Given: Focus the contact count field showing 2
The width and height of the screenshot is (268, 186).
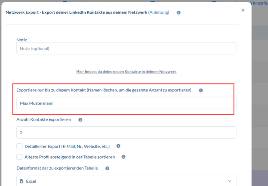Looking at the screenshot, I should [126, 132].
